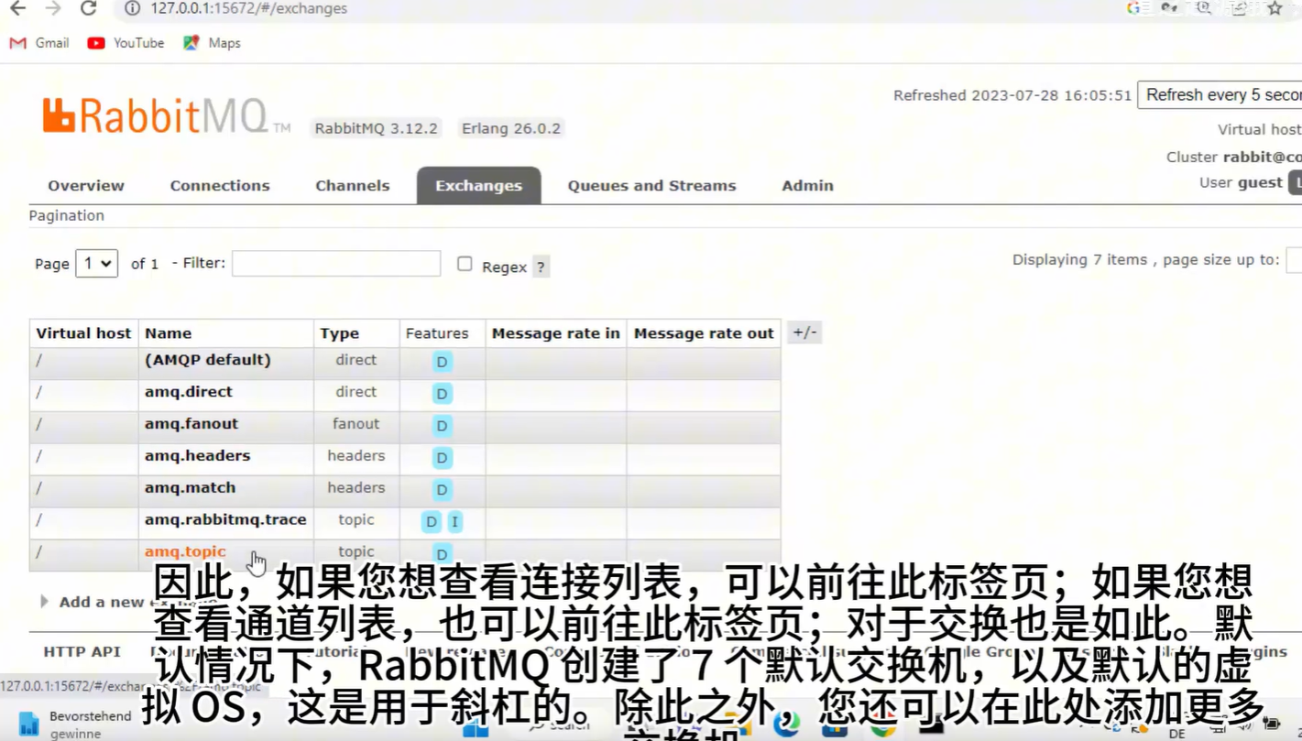This screenshot has height=741, width=1302.
Task: Open the amq.rabbitmq.trace exchange
Action: [225, 520]
